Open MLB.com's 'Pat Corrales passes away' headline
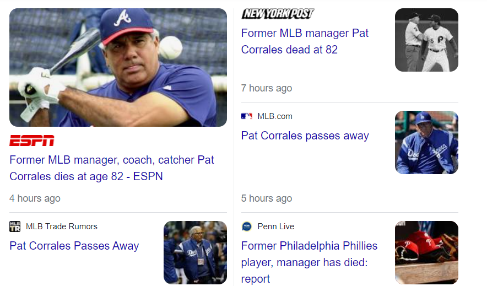This screenshot has width=487, height=286. (305, 136)
